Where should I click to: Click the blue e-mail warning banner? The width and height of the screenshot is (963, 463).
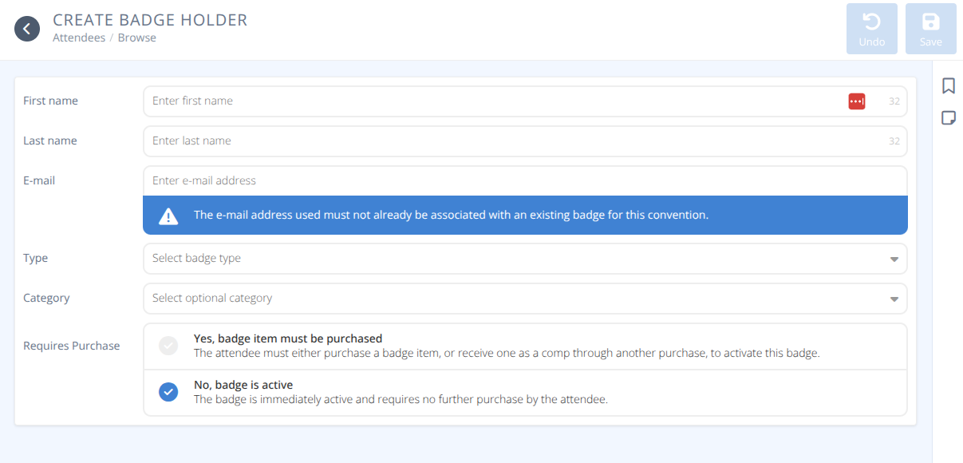(x=525, y=215)
